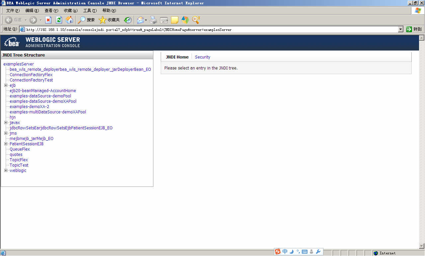Click the colorful Messenger toolbar icon

[185, 20]
